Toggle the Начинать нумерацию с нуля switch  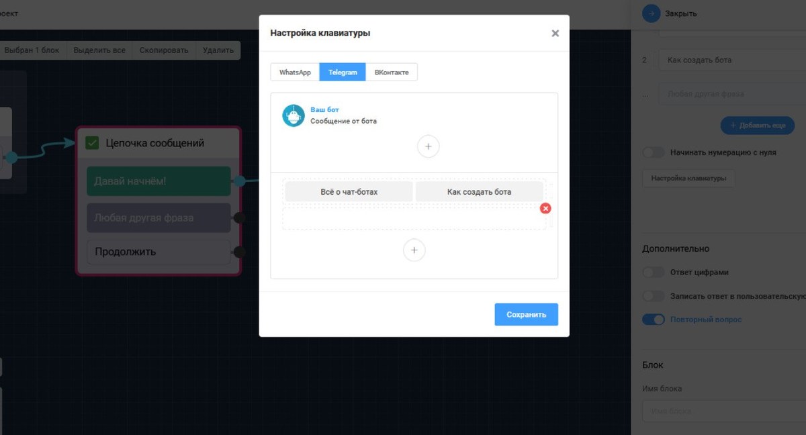click(653, 152)
